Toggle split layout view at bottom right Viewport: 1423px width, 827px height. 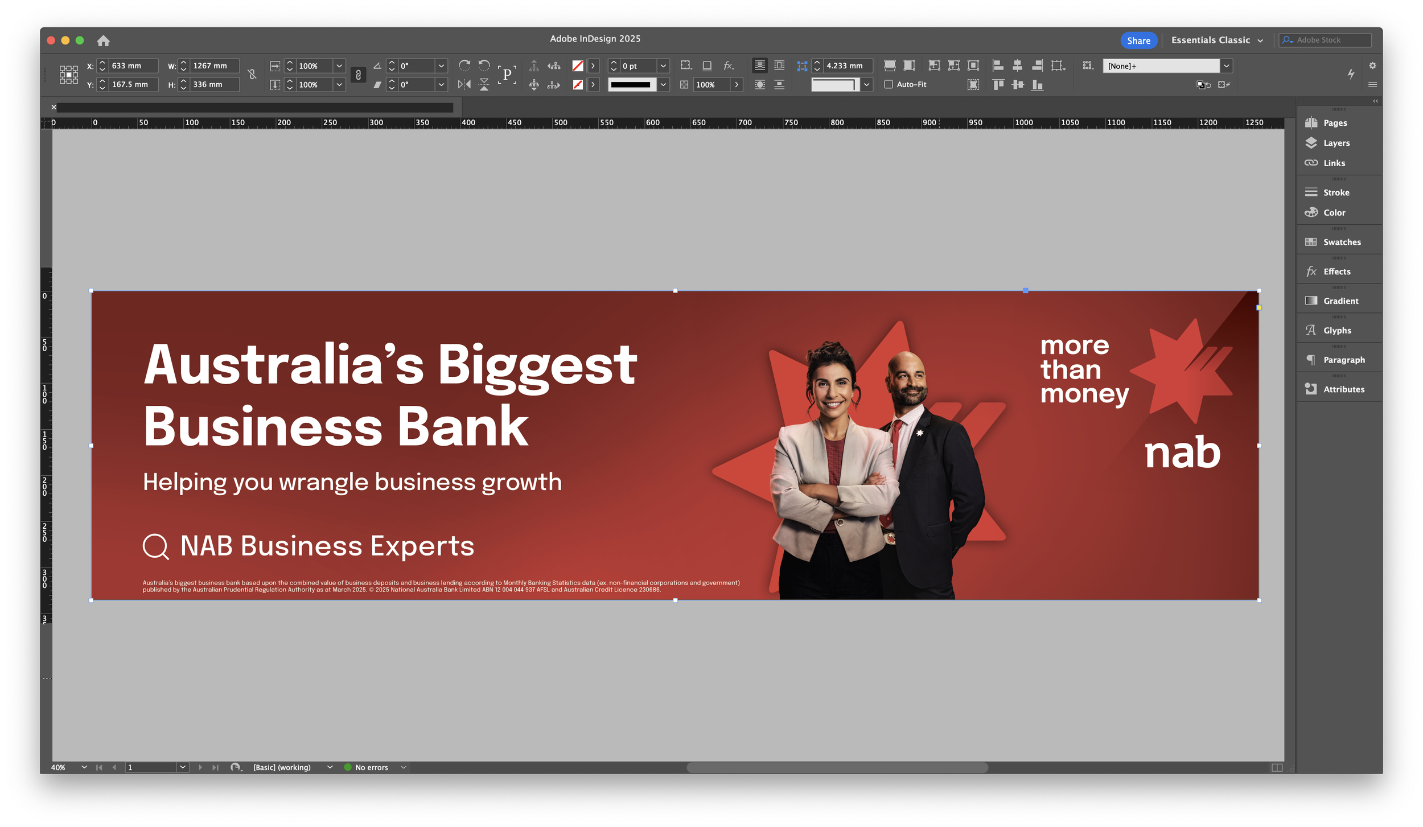[1277, 768]
